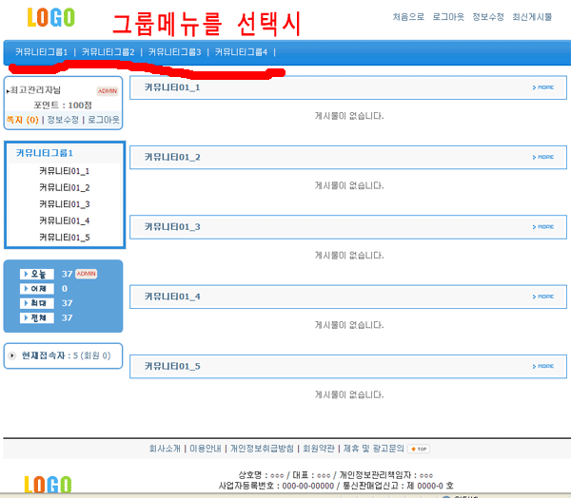Click the arrow icon beside 현재접속자
The image size is (571, 498).
pos(12,355)
